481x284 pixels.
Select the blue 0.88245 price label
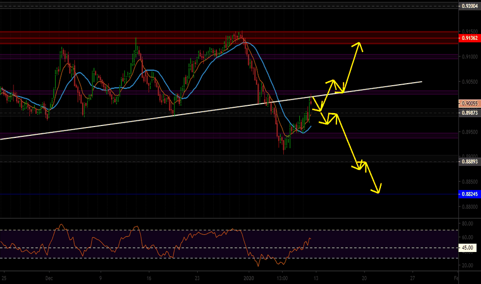tap(469, 194)
